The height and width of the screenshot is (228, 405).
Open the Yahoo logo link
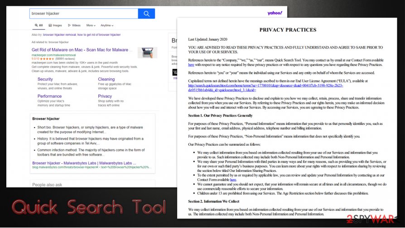click(x=275, y=13)
